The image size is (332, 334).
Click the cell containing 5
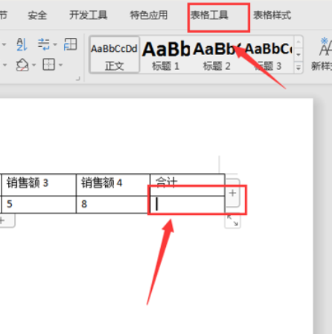39,205
